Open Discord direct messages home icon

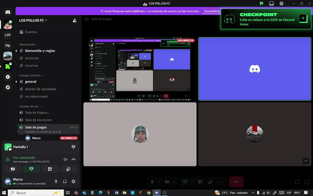point(8,12)
